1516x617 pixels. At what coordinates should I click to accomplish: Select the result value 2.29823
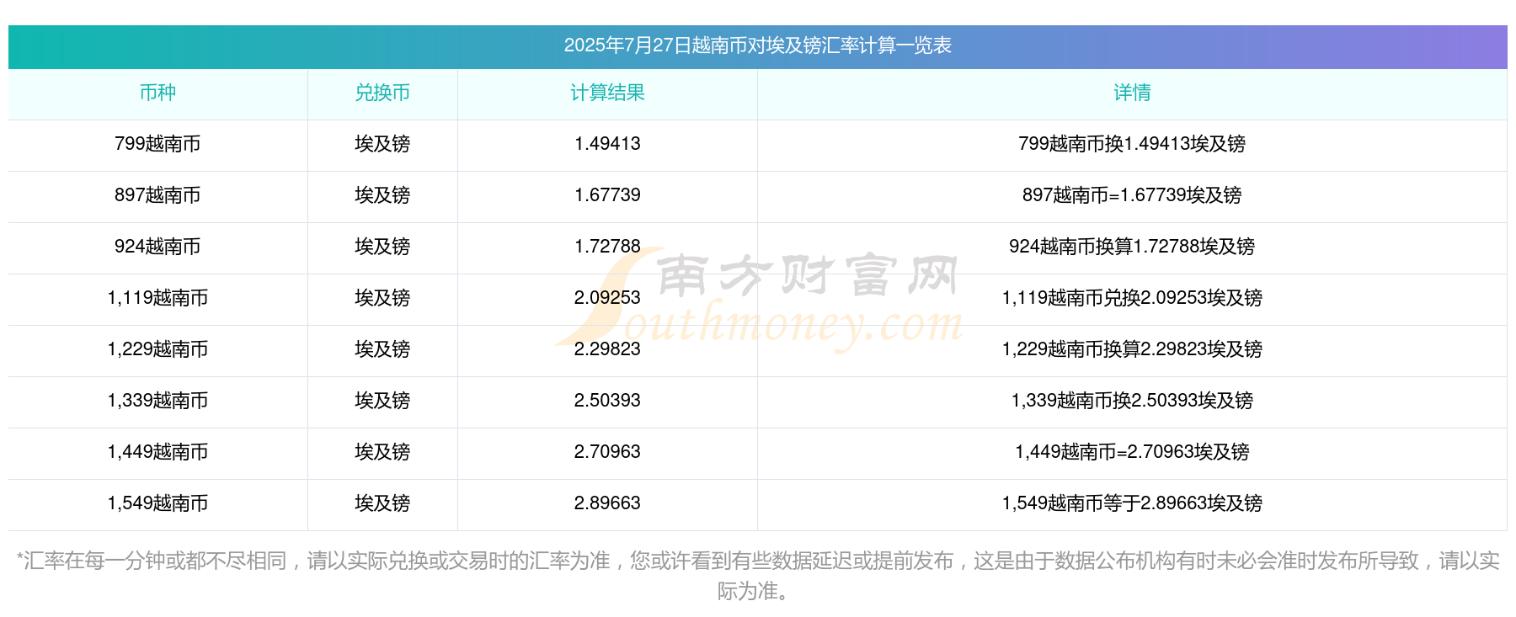607,349
